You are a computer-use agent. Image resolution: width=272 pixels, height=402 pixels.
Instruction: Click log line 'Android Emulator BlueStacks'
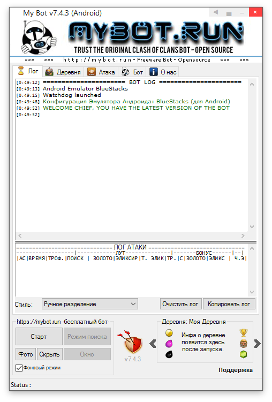click(85, 89)
